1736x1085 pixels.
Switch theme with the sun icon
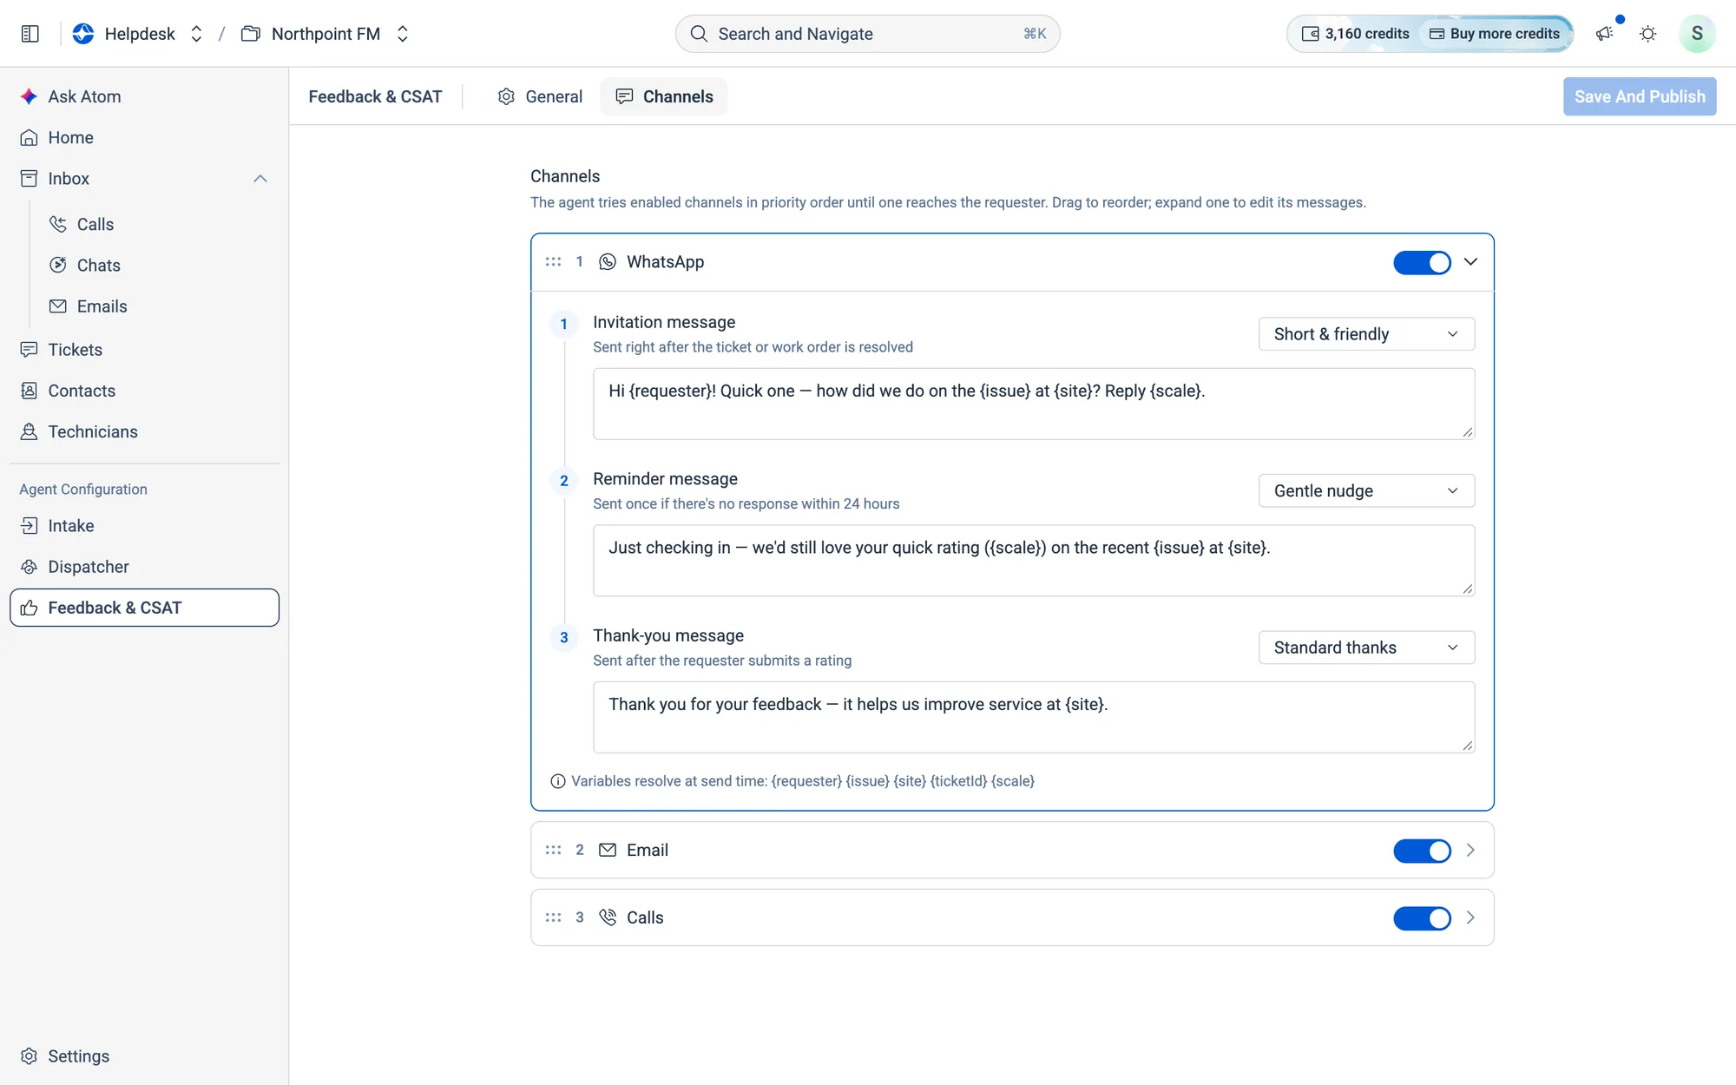(1647, 34)
